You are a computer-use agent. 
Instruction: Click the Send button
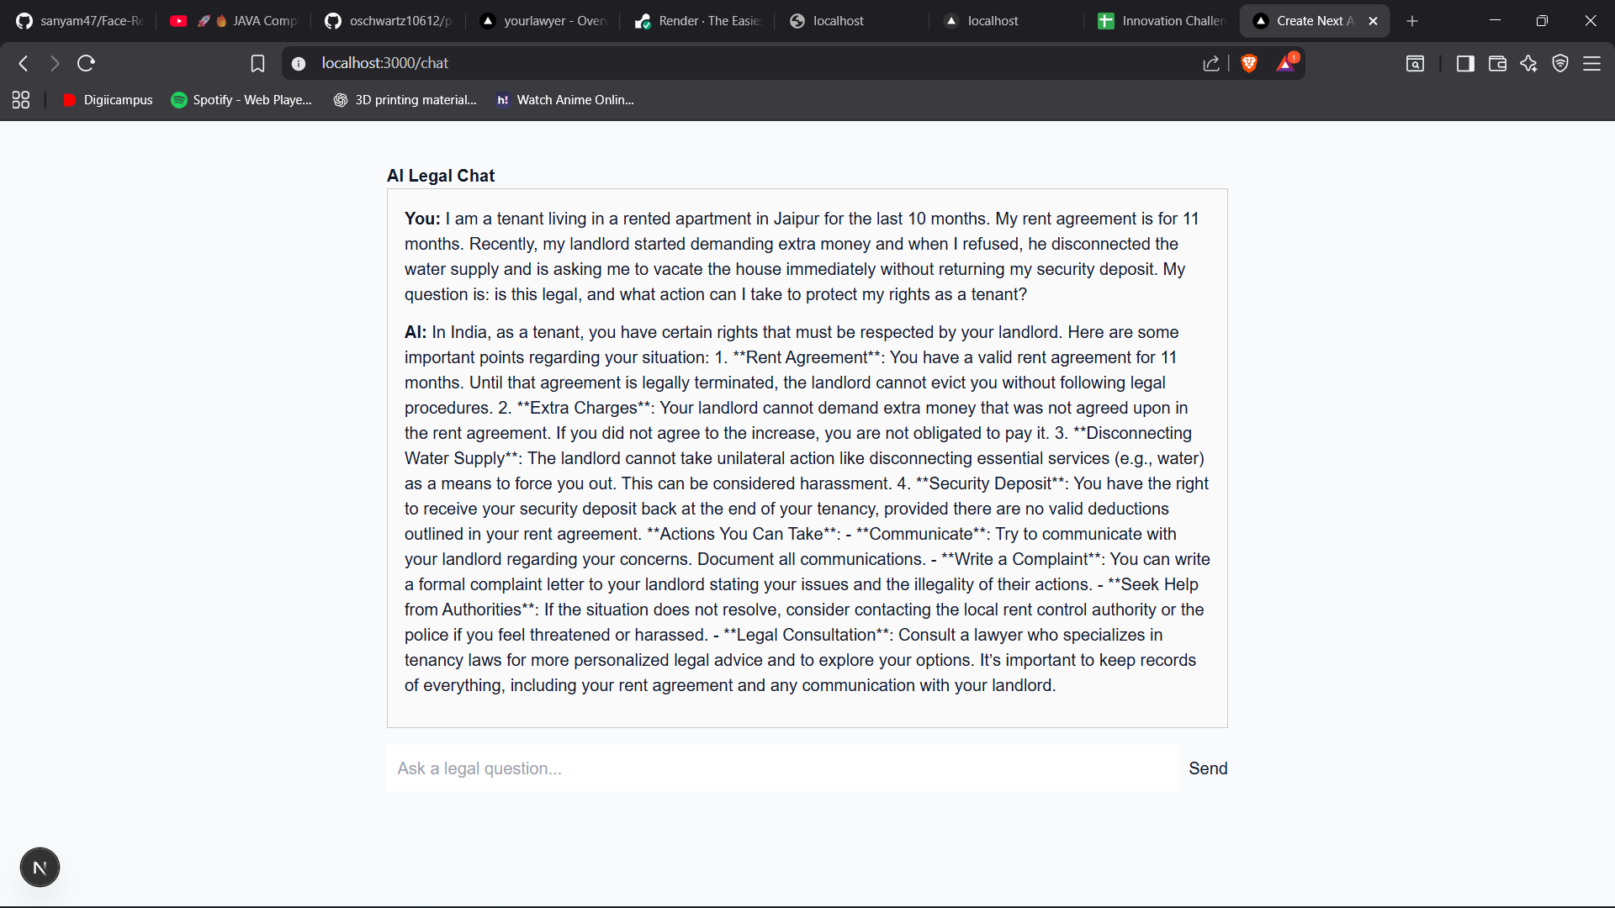pos(1207,768)
